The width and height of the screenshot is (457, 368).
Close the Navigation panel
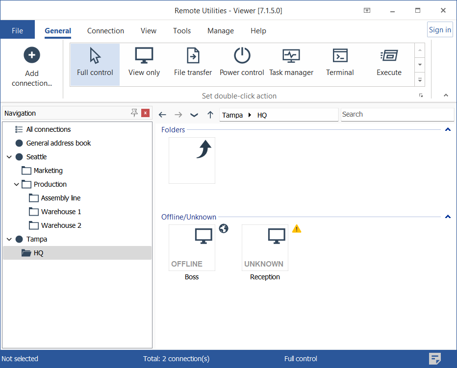(x=145, y=113)
